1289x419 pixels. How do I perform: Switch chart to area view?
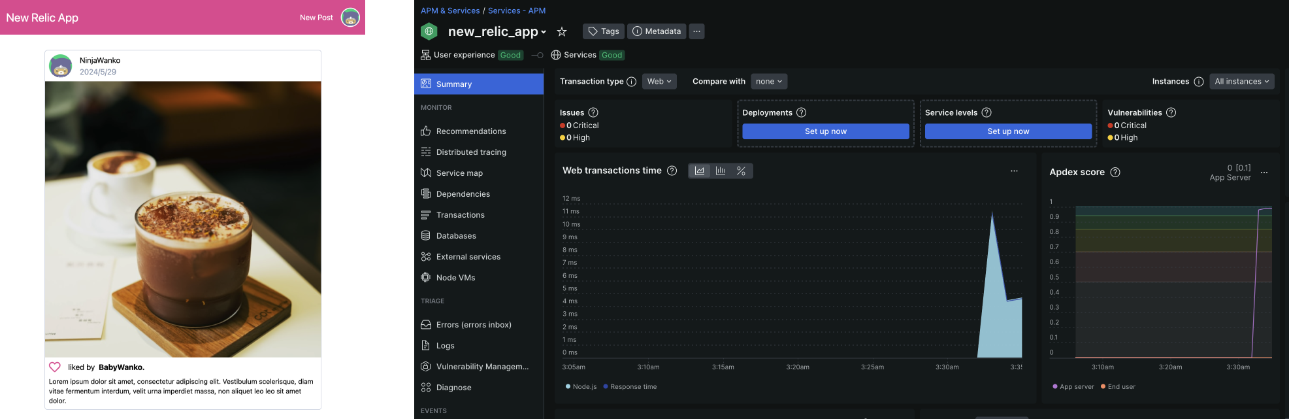(x=700, y=171)
